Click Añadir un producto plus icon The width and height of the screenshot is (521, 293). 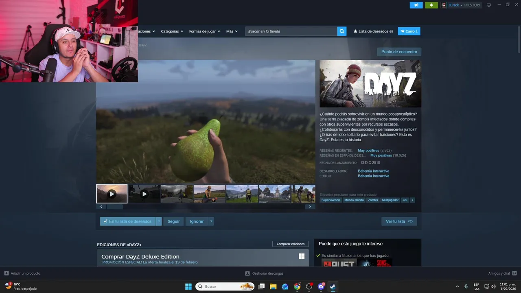click(x=7, y=273)
